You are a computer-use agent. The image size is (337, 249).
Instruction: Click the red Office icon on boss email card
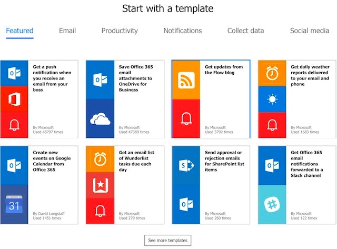tap(14, 99)
